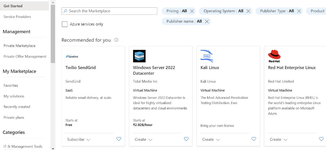Click info icon beside Recommended for you
326x150 pixels.
click(116, 40)
